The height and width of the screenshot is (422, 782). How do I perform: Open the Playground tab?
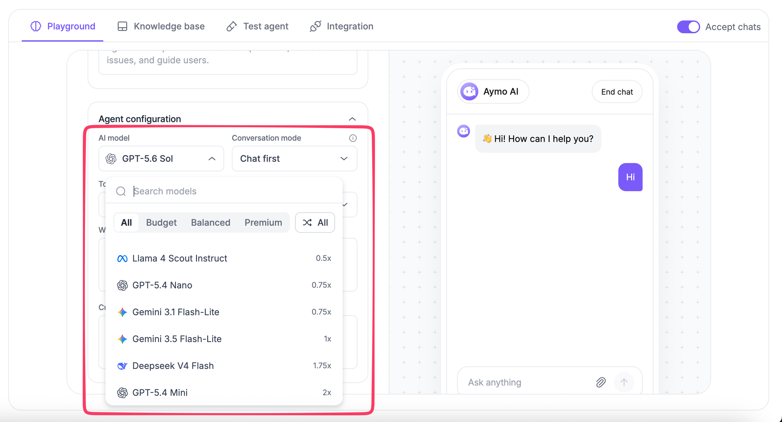(63, 26)
